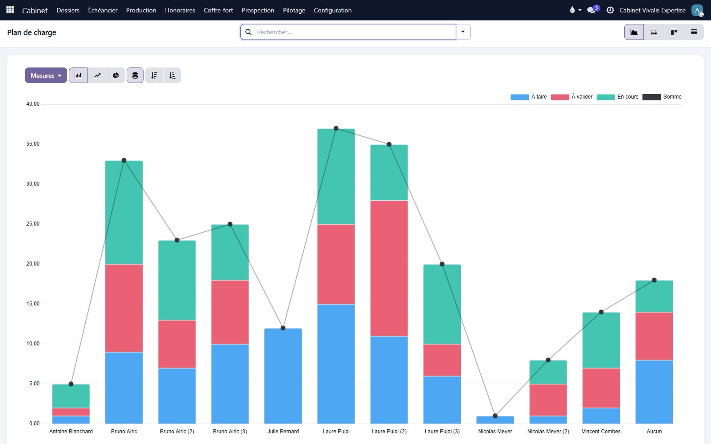Select the line chart mode
The width and height of the screenshot is (711, 444).
[x=97, y=75]
